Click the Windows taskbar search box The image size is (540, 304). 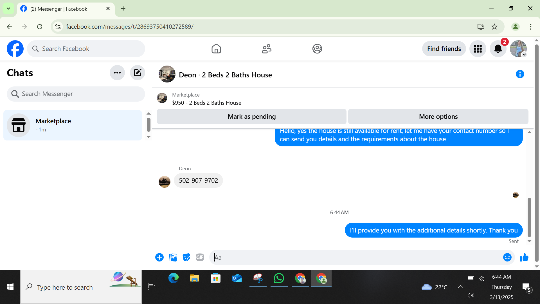[x=81, y=287]
